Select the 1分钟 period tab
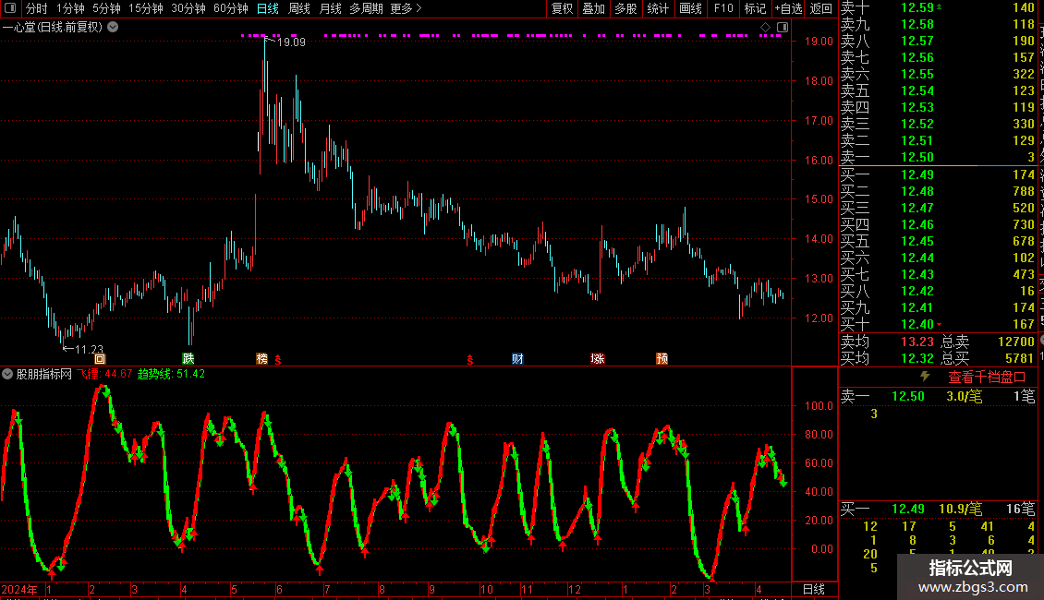 pos(70,8)
